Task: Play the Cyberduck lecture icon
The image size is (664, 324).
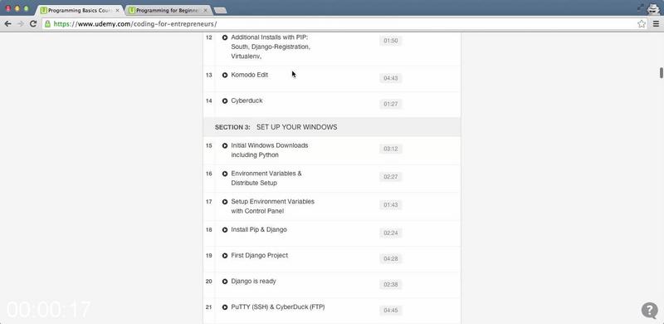Action: pyautogui.click(x=225, y=101)
